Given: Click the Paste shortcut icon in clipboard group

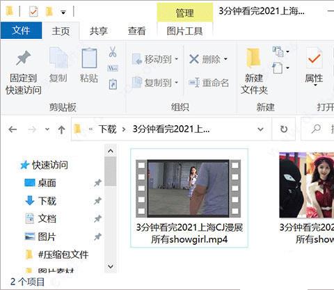Looking at the screenshot, I should click(x=113, y=84).
